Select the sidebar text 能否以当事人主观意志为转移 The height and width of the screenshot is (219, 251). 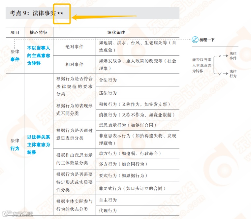pyautogui.click(x=202, y=65)
